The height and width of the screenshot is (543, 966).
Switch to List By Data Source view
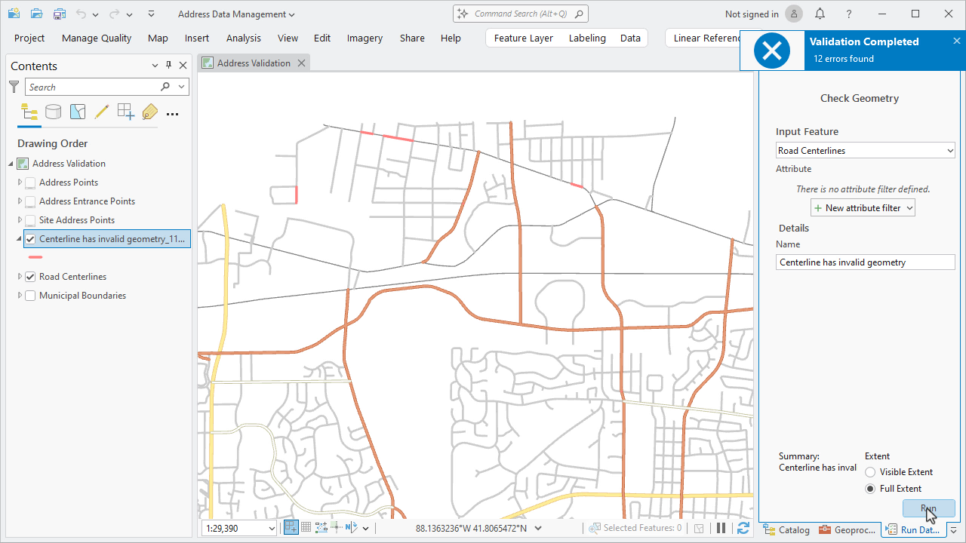point(53,112)
